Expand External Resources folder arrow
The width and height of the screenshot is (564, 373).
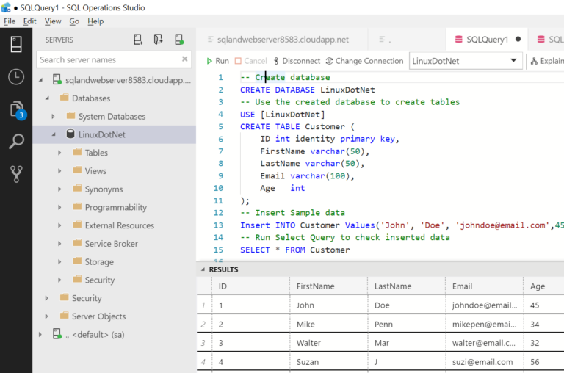59,225
